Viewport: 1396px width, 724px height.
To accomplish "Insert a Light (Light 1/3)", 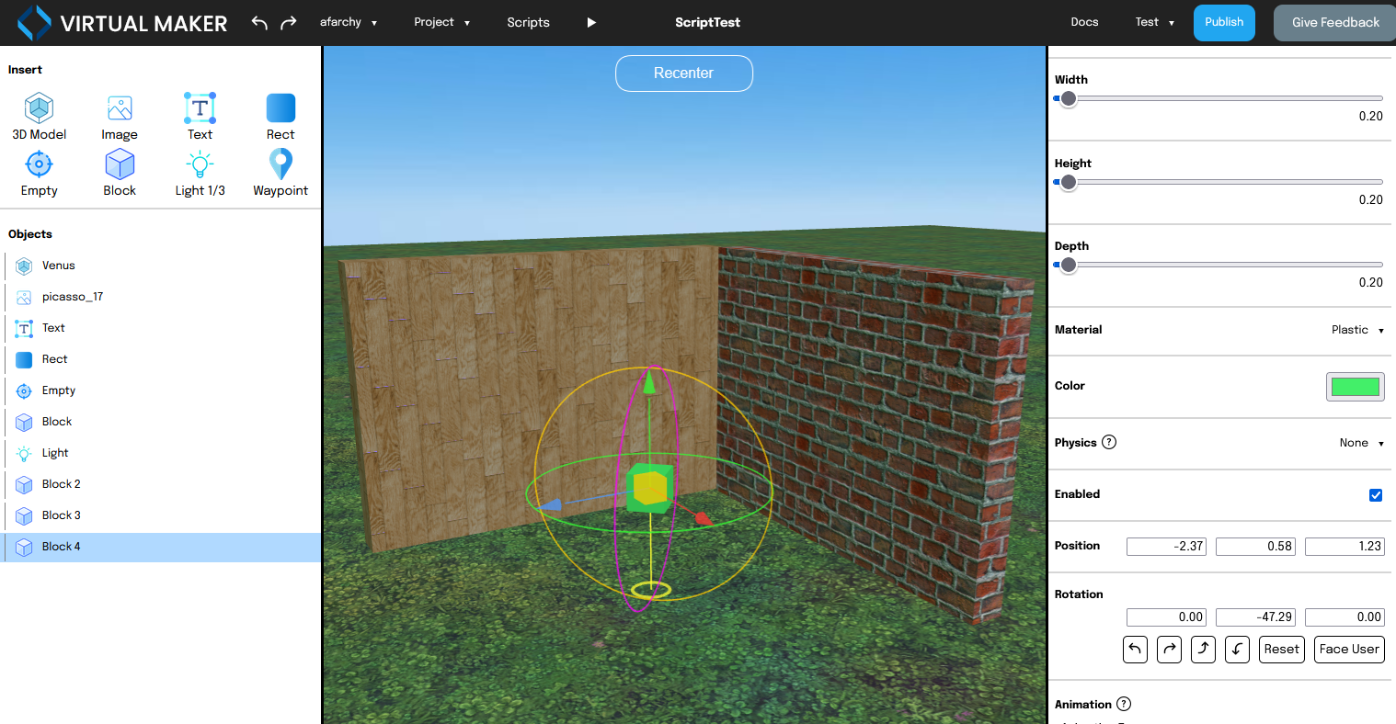I will click(x=200, y=173).
